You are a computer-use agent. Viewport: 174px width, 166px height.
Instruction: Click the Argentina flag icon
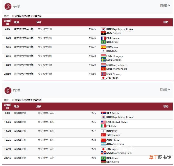click(103, 144)
